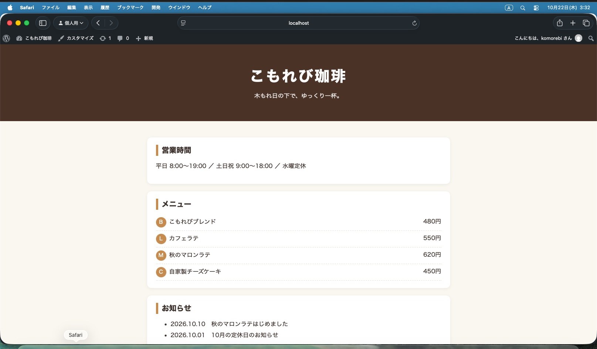Viewport: 597px width, 349px height.
Task: Reload the page with refresh icon
Action: tap(414, 23)
